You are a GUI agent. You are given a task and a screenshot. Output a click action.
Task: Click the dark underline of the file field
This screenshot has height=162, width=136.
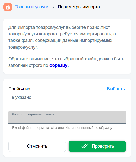[x=67, y=123]
